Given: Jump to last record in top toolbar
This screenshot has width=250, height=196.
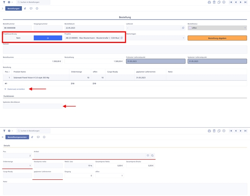Looking at the screenshot, I should (245, 2).
